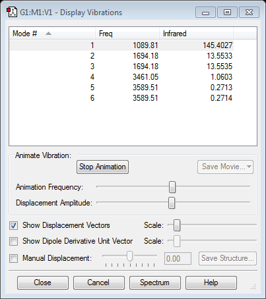Click the Displacement Amplitude slider handle
The width and height of the screenshot is (266, 299).
172,203
